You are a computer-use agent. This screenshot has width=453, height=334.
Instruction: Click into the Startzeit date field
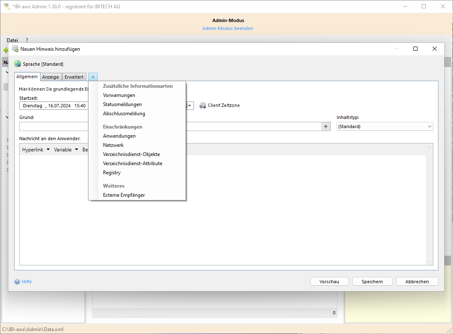tap(53, 106)
